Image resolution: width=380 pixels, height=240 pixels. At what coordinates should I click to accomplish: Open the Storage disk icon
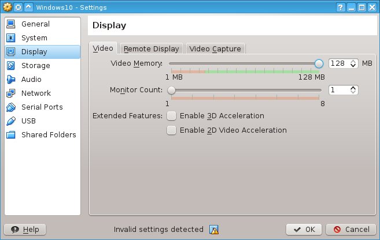[11, 66]
